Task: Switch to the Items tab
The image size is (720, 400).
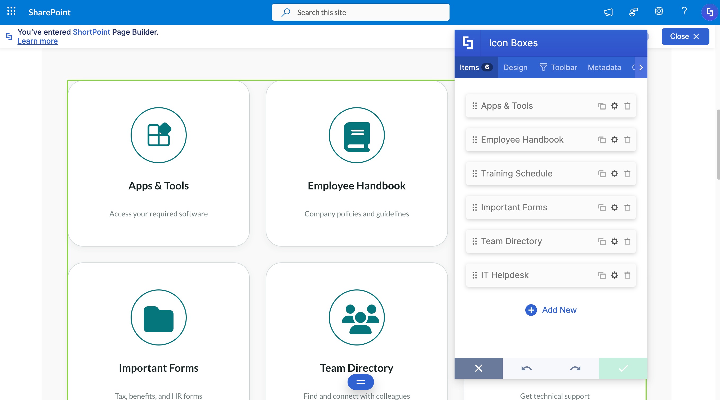Action: tap(476, 67)
